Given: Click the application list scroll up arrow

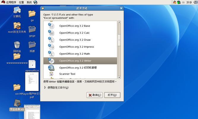Looking at the screenshot, I should [x=119, y=22].
